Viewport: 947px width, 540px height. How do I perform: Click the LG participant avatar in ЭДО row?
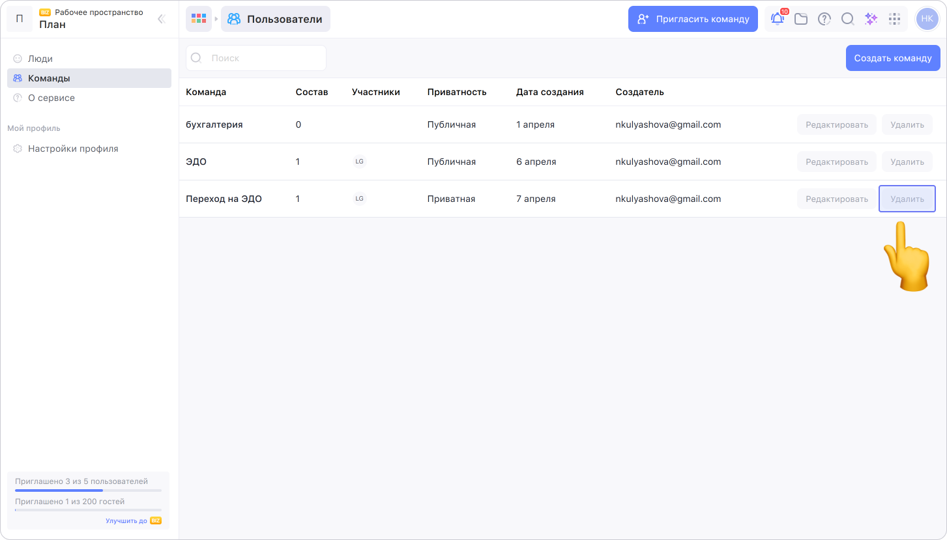tap(359, 162)
